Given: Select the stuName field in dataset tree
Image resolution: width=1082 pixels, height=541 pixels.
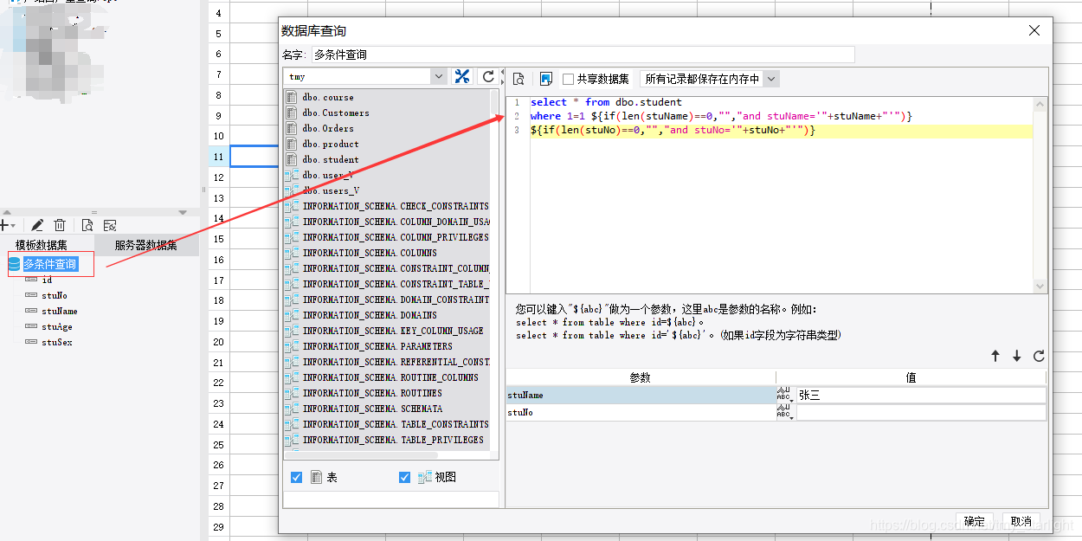Looking at the screenshot, I should point(60,311).
